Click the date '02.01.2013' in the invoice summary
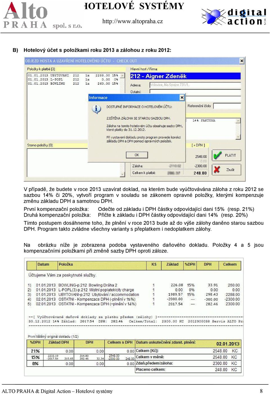Screen dimensions: 270x394 228,344
